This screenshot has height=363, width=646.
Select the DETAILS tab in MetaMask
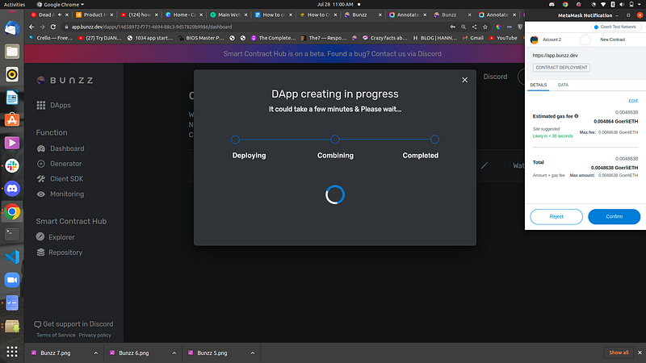(x=538, y=85)
